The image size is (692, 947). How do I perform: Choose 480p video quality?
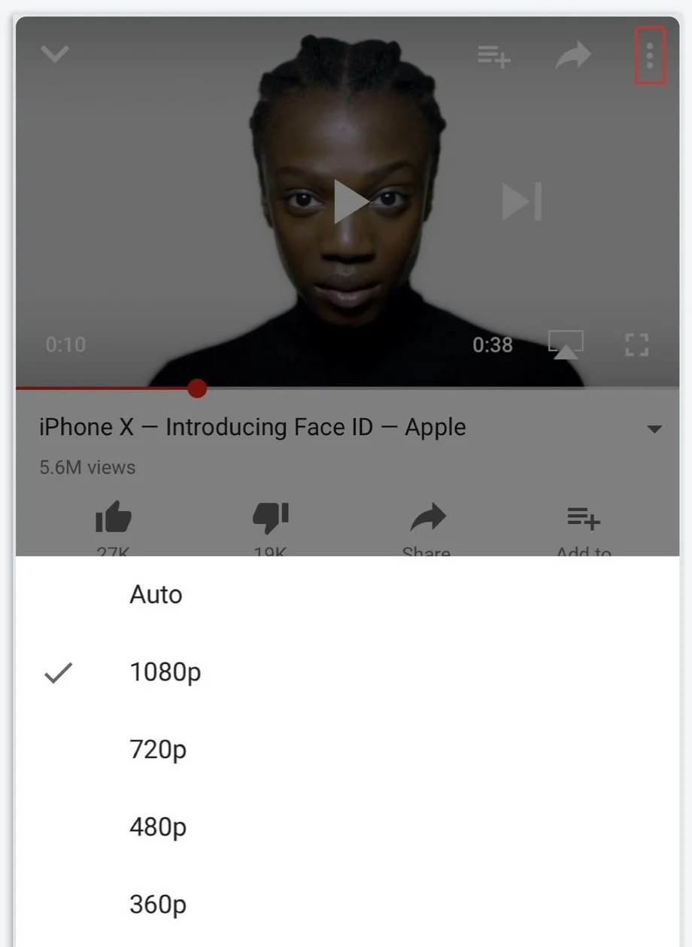click(347, 827)
